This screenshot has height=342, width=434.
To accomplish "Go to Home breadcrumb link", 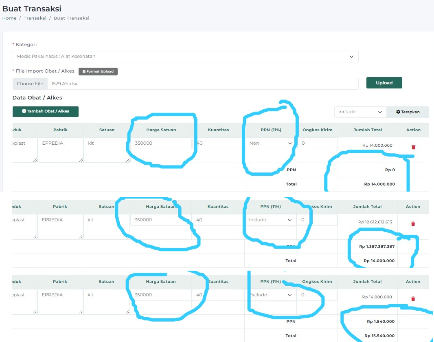I will [x=9, y=18].
